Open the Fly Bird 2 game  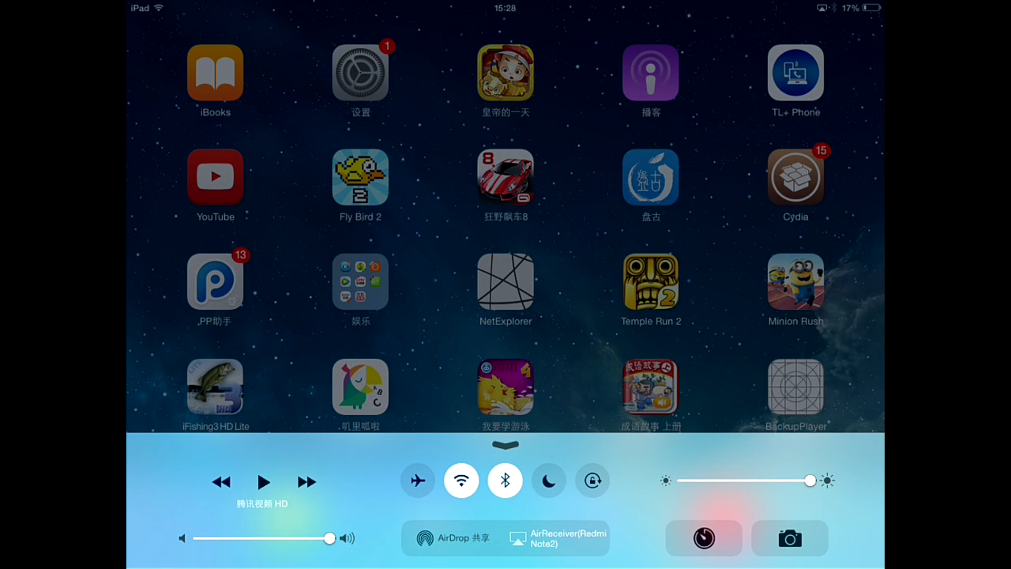tap(360, 178)
